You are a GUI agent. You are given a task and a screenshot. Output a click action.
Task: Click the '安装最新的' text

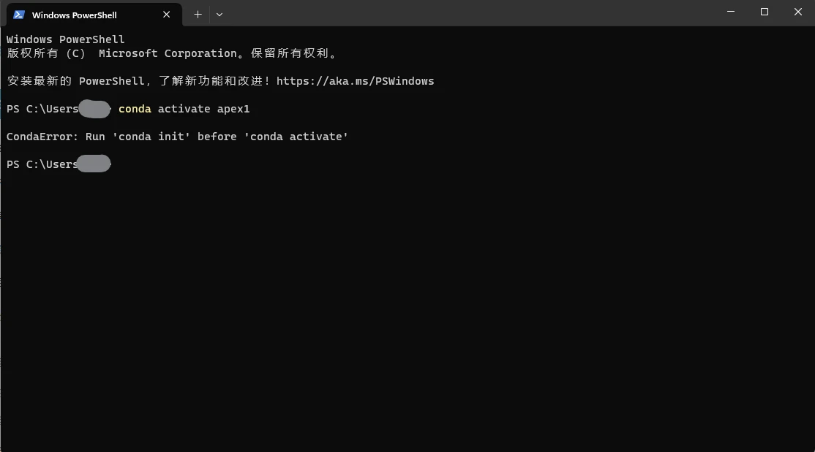coord(39,81)
